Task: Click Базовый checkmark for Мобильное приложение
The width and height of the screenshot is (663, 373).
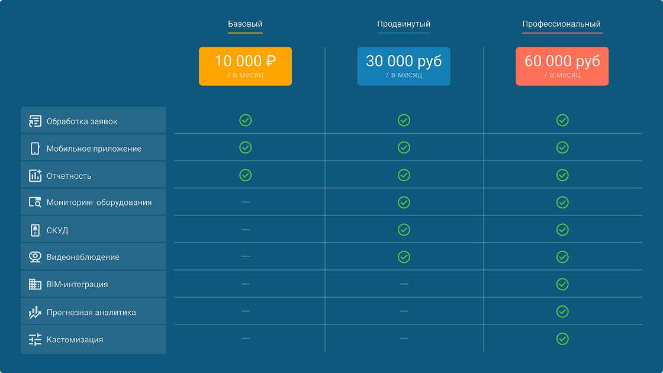Action: click(245, 147)
